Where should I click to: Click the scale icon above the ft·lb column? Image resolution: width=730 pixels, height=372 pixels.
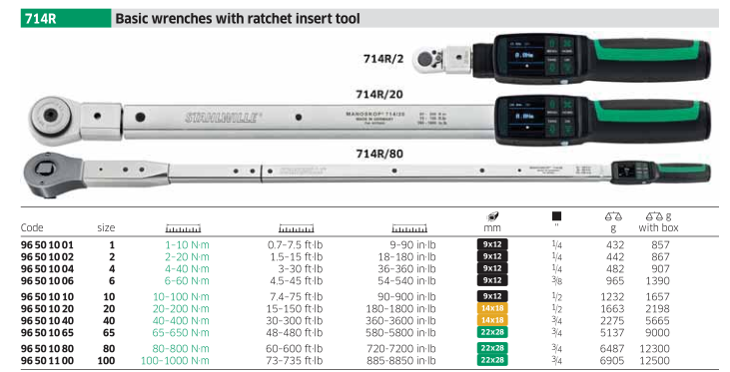point(297,228)
